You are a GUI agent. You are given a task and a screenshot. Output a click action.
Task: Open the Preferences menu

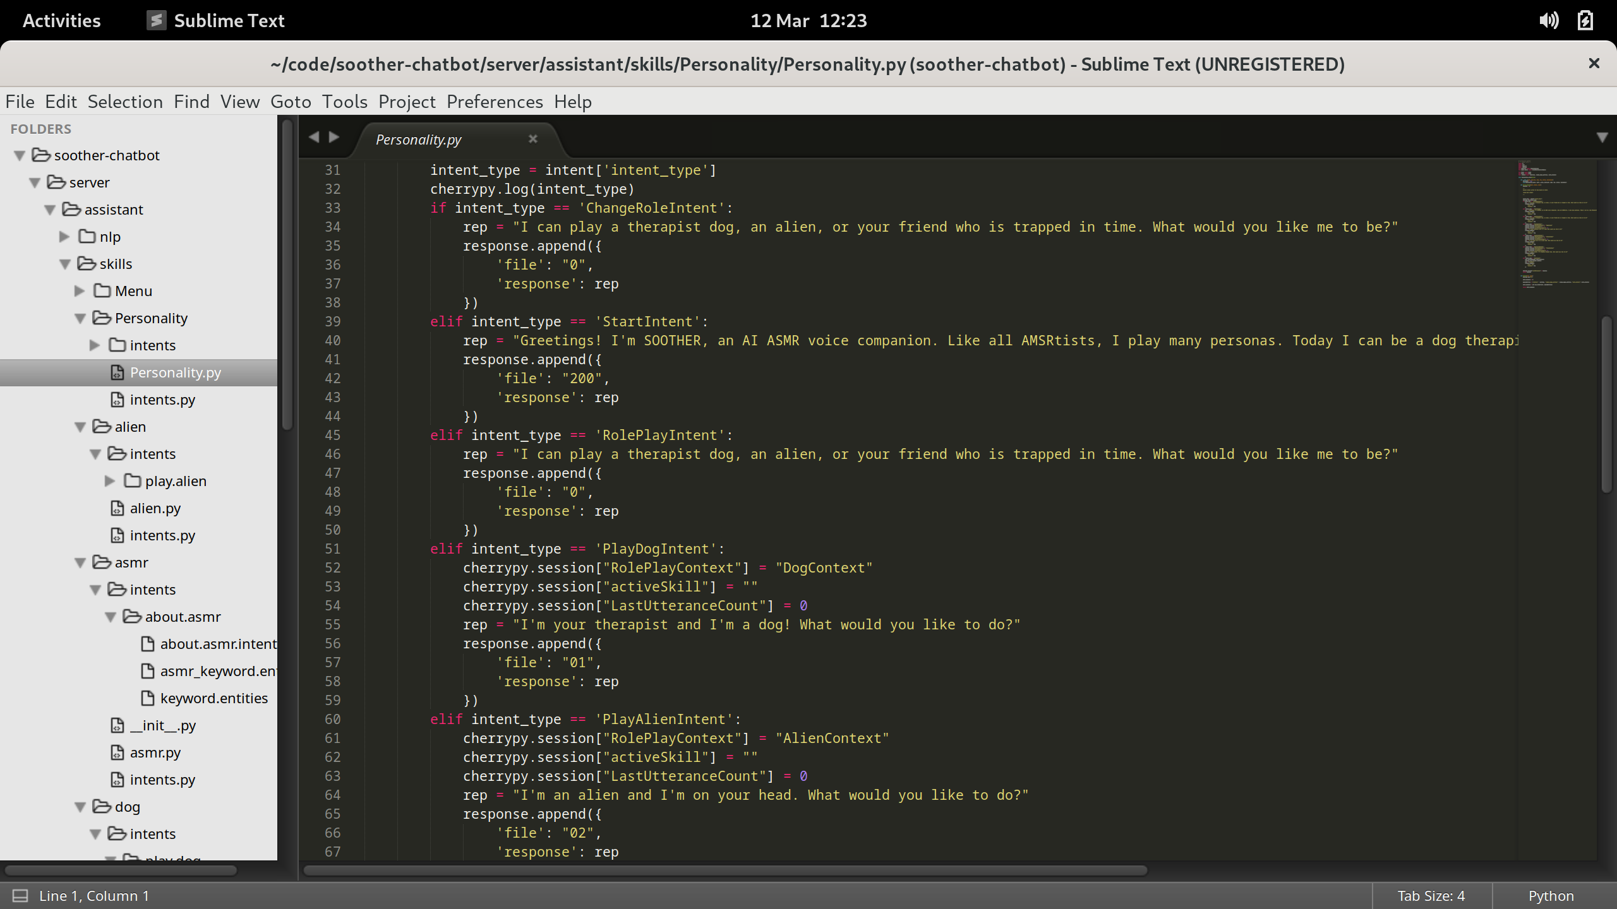494,102
